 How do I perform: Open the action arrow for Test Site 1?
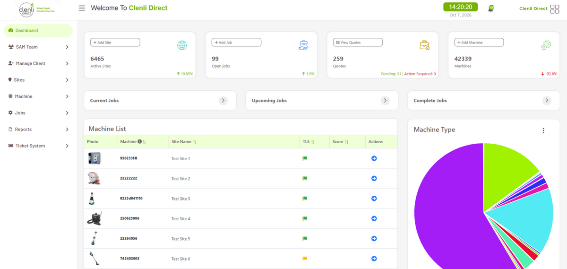pos(374,158)
